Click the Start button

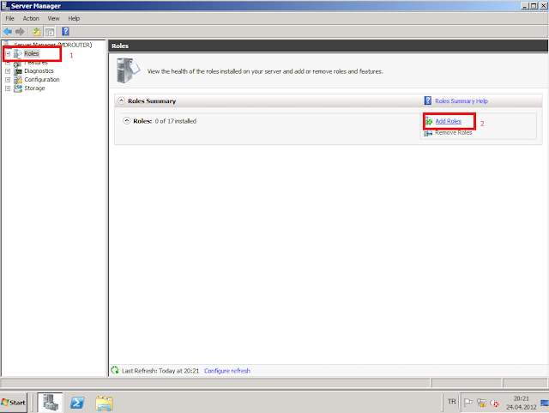[15, 402]
